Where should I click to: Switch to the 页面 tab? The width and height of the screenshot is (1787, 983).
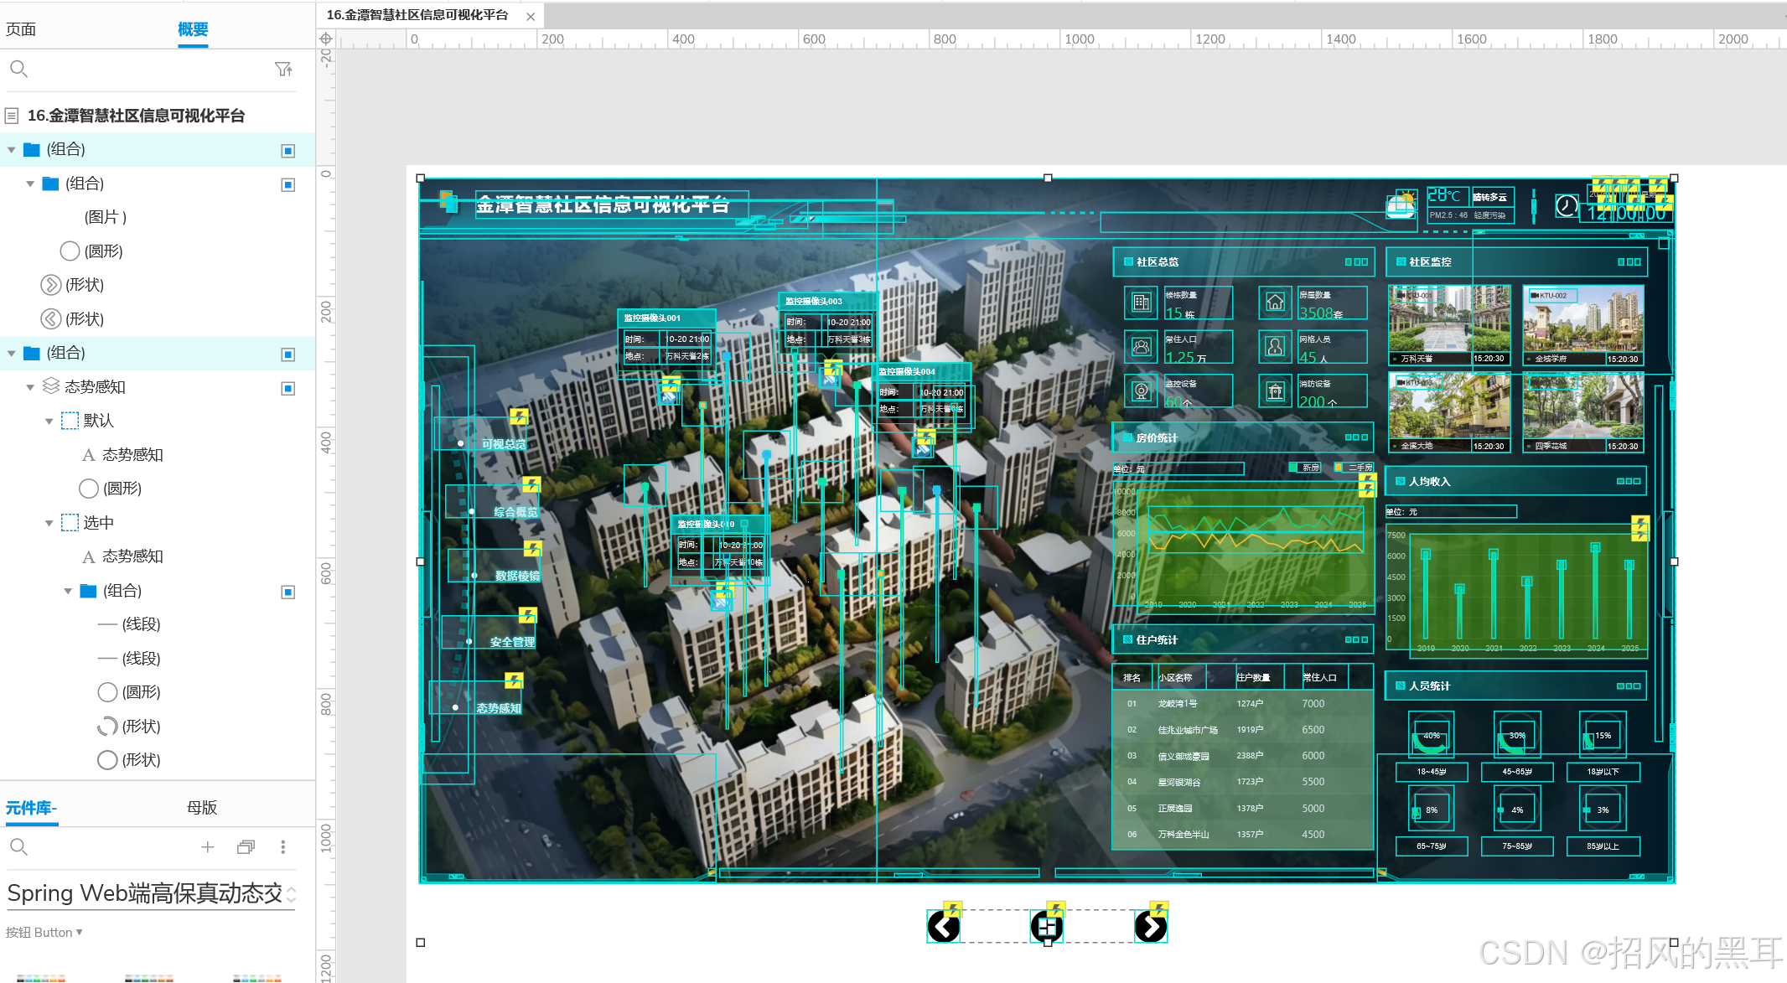21,29
